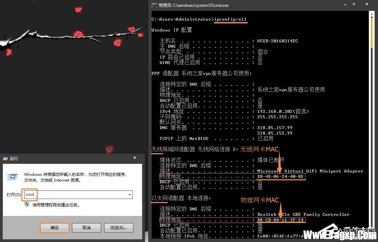Close the Run dialog
Viewport: 378px width, 242px height.
(x=134, y=158)
